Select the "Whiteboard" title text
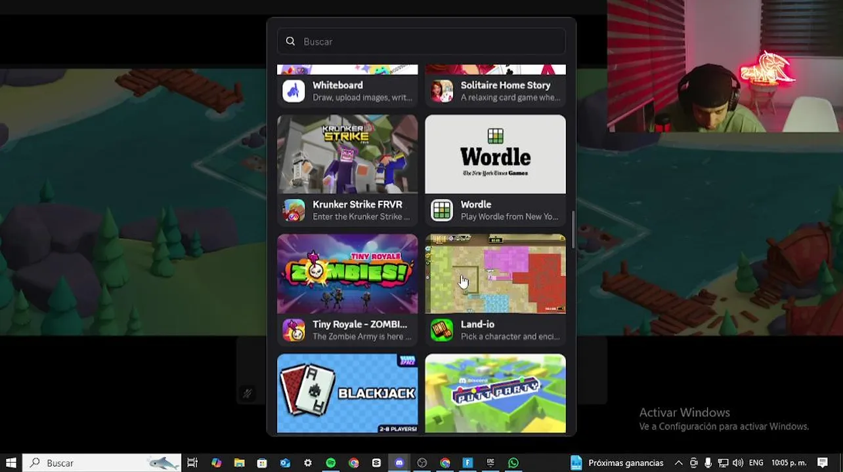 pos(337,85)
